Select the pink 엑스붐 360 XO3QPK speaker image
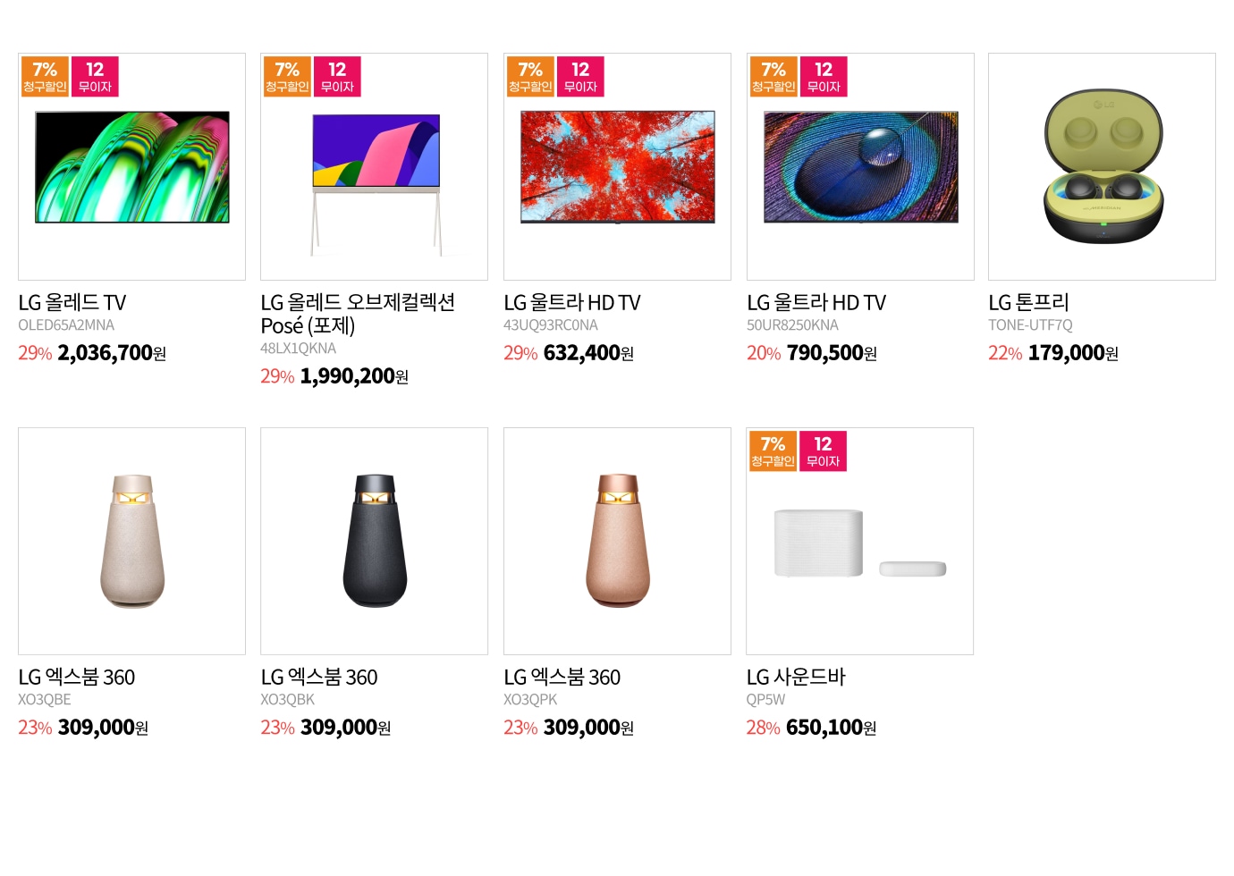 click(617, 541)
